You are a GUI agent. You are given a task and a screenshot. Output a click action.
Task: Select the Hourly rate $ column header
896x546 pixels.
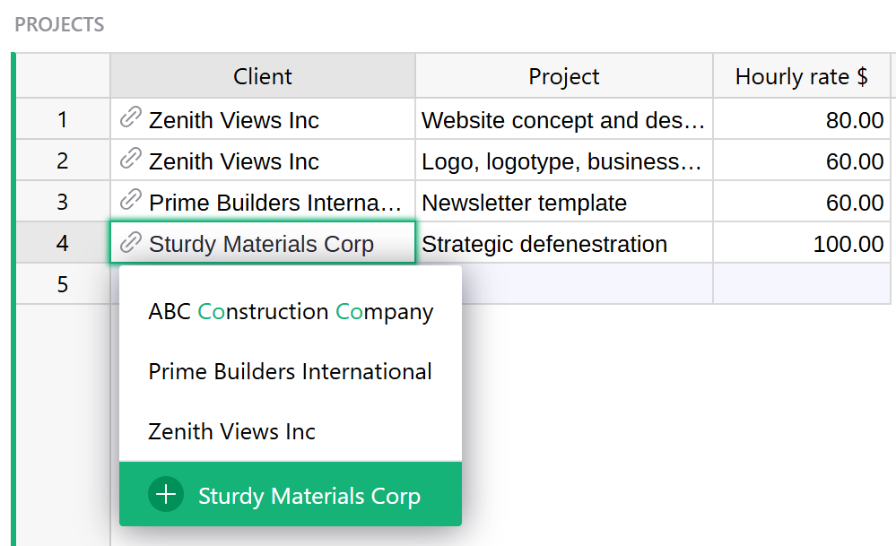[x=802, y=76]
